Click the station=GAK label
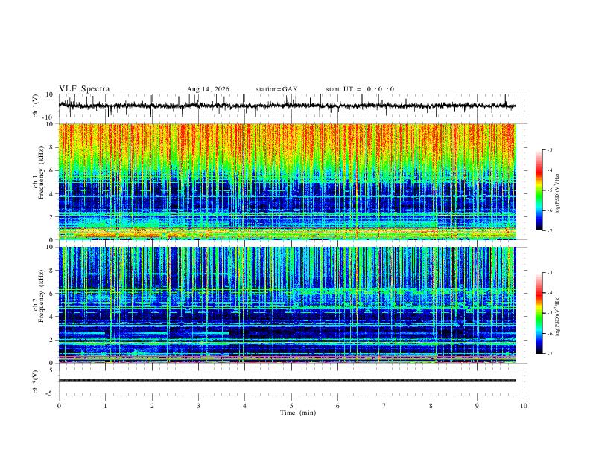The image size is (590, 455). point(276,89)
